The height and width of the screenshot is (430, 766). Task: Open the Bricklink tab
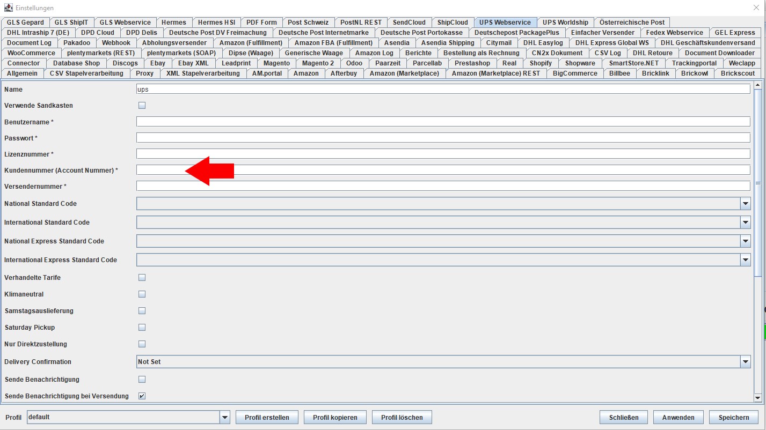[x=655, y=73]
